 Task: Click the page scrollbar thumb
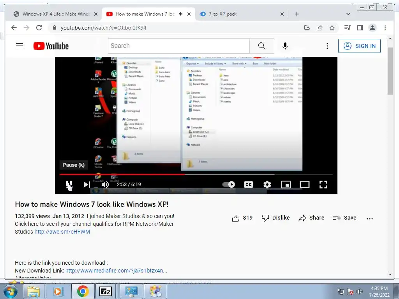click(x=390, y=71)
